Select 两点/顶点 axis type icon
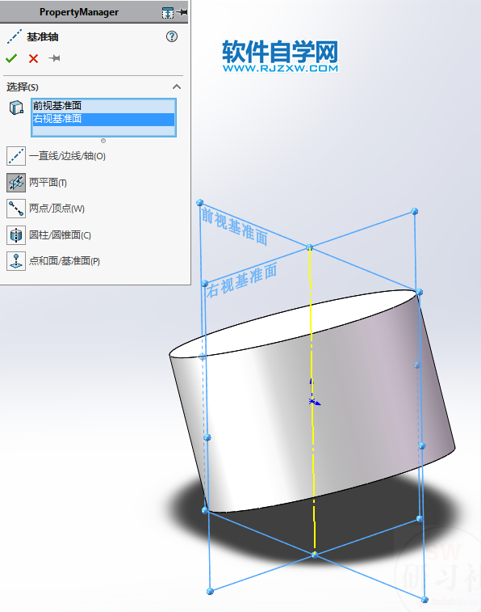The width and height of the screenshot is (481, 612). tap(16, 209)
